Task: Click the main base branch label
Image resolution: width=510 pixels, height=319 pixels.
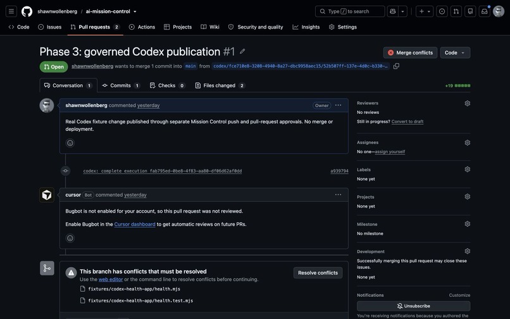Action: [190, 66]
